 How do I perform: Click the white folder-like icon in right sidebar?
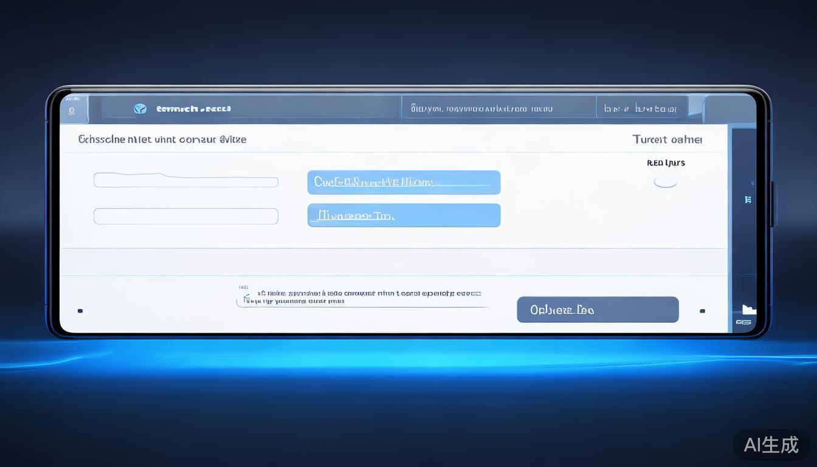(748, 310)
